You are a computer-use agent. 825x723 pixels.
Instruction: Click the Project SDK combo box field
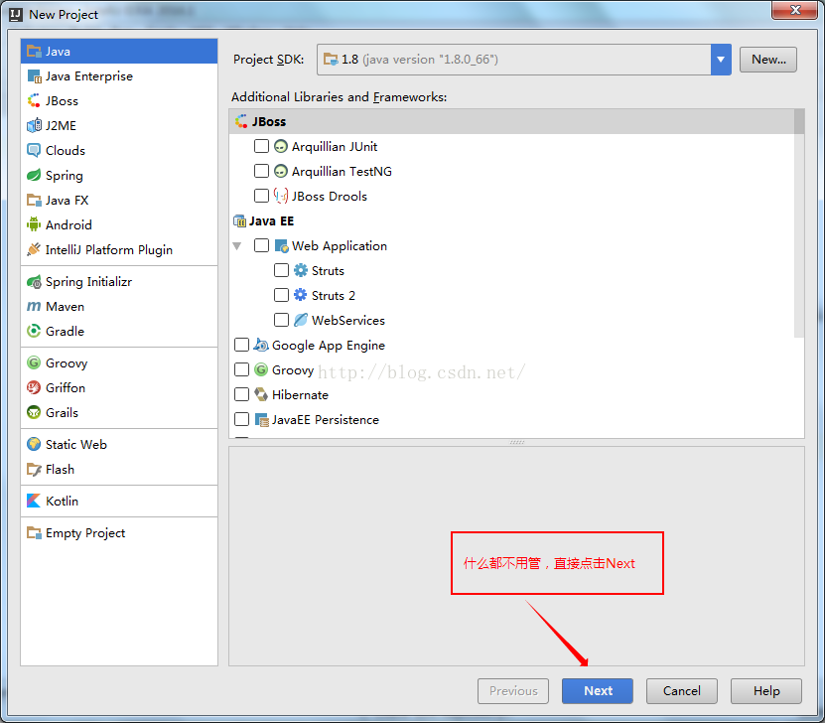(524, 60)
